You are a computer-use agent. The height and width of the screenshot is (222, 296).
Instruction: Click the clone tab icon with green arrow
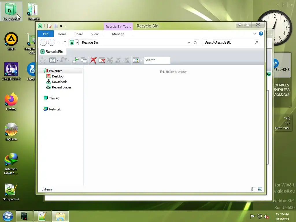point(76,60)
